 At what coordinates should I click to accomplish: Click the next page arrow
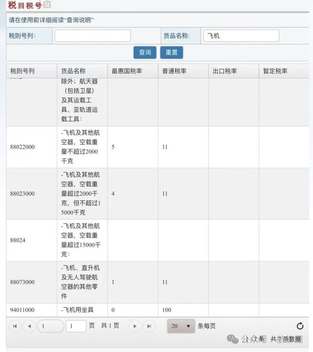135,326
